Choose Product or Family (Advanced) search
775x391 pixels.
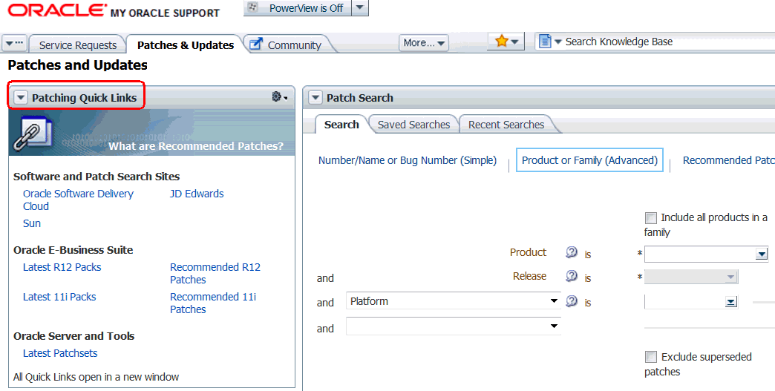click(x=589, y=160)
